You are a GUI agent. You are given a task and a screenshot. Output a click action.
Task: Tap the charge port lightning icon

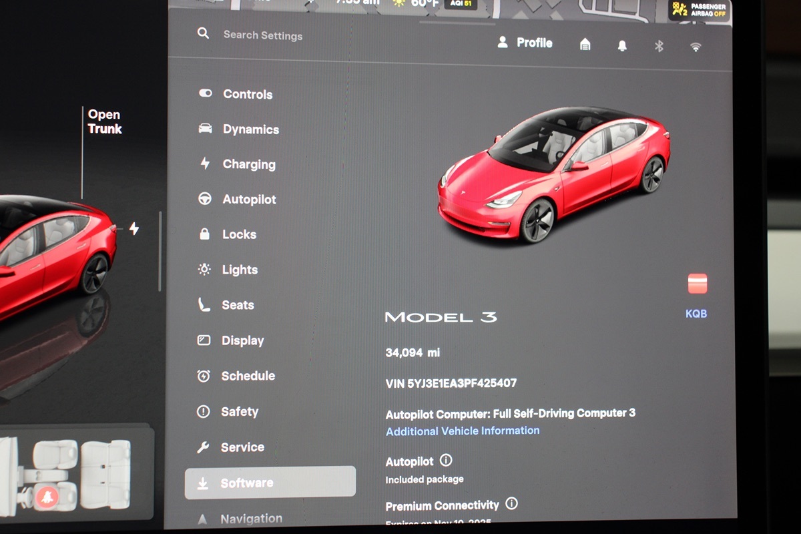coord(134,229)
